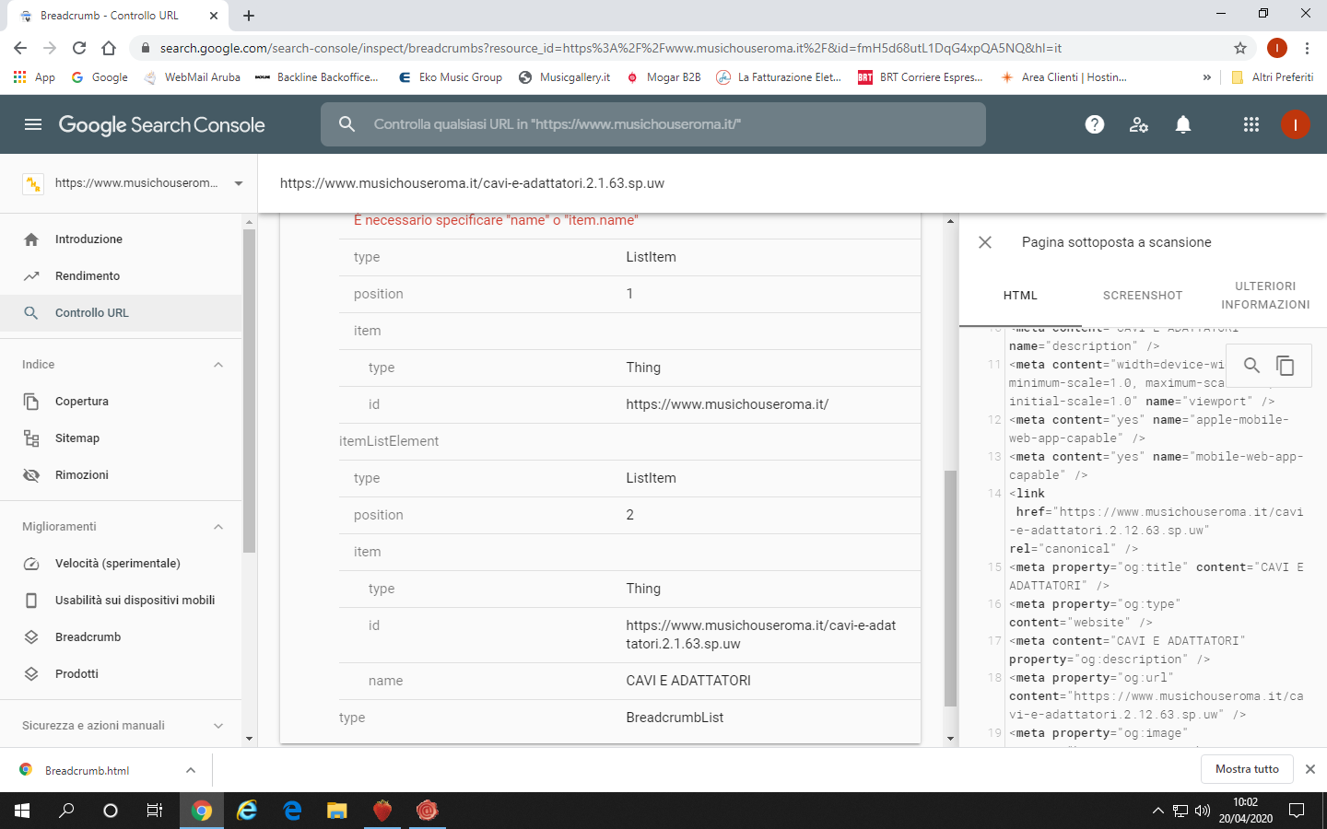1327x829 pixels.
Task: Open the Search Console hamburger menu
Action: [x=33, y=124]
